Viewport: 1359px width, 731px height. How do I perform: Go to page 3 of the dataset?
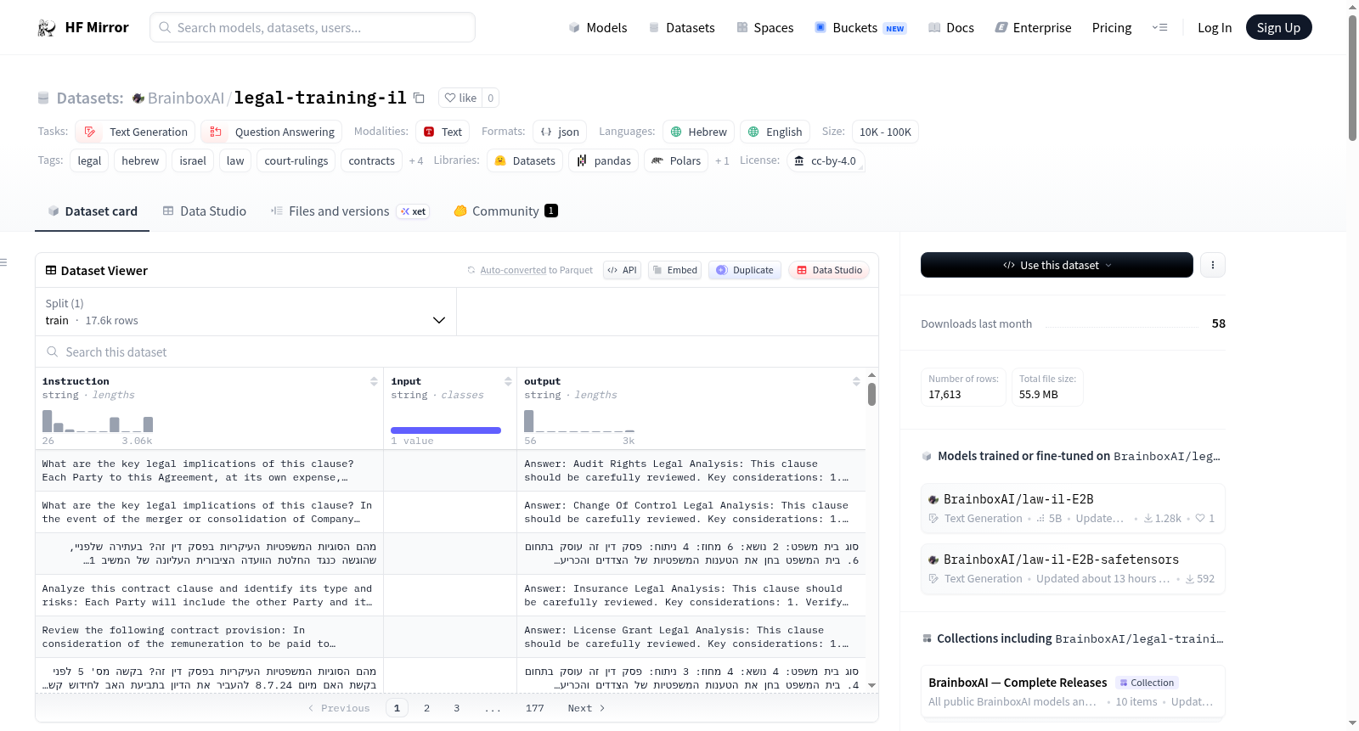pos(456,708)
